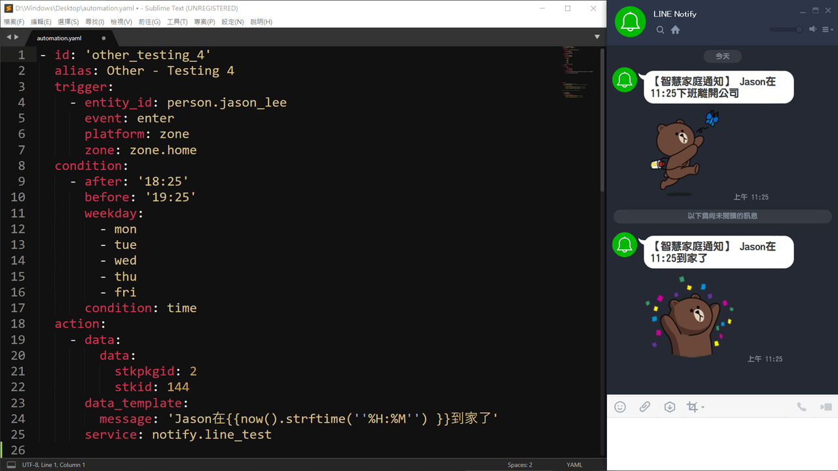838x471 pixels.
Task: Click the Sublime Text minimap
Action: tap(579, 72)
